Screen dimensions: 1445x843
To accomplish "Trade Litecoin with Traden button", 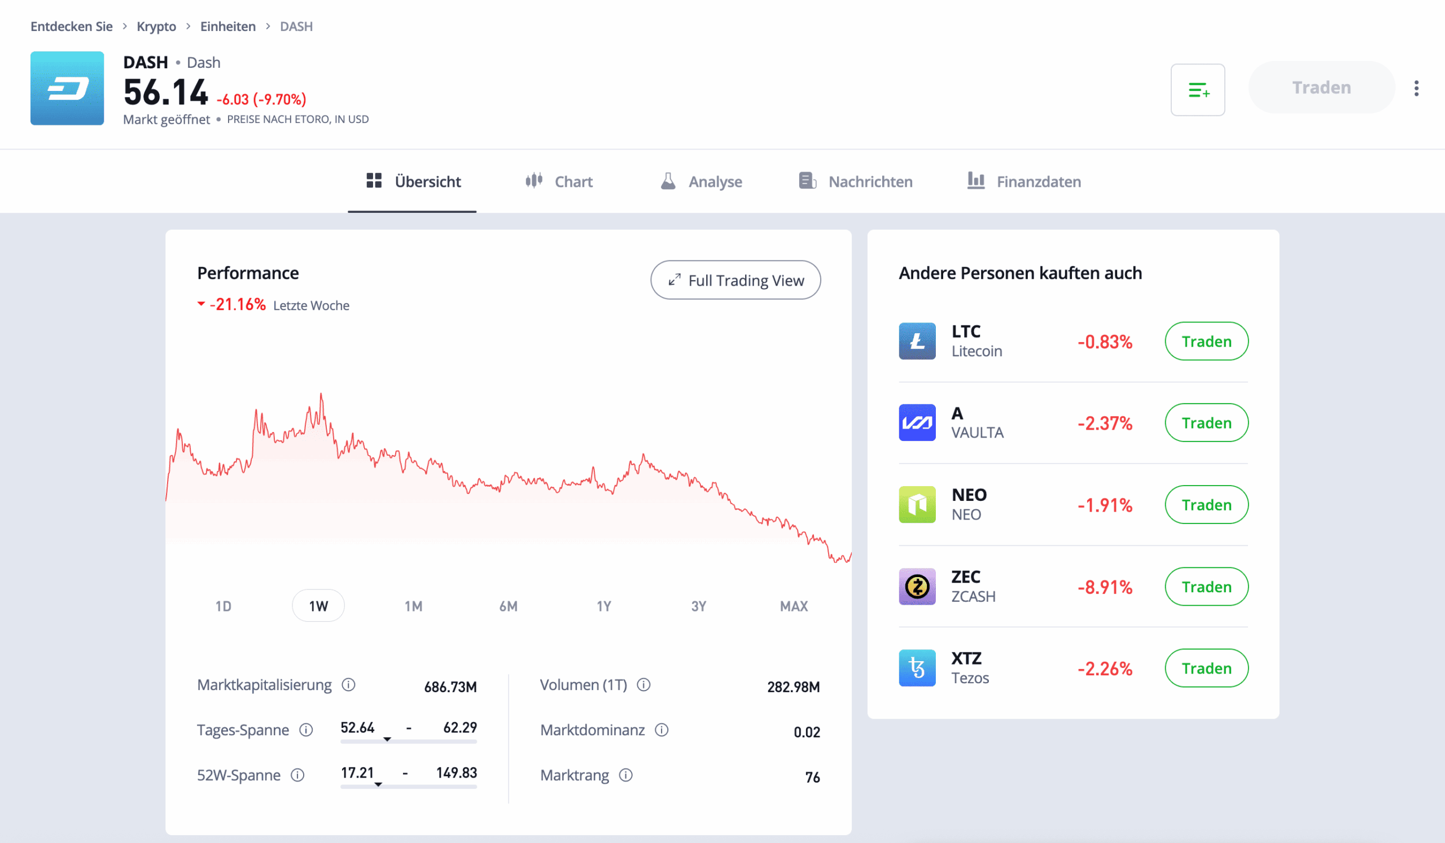I will (1206, 341).
